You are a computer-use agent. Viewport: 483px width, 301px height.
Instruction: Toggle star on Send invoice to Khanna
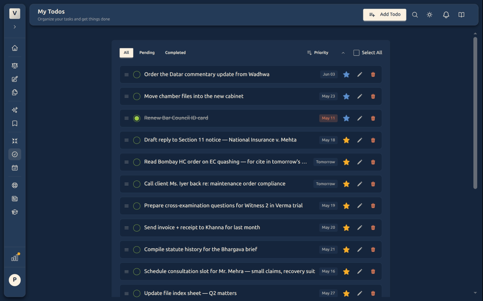(x=346, y=228)
